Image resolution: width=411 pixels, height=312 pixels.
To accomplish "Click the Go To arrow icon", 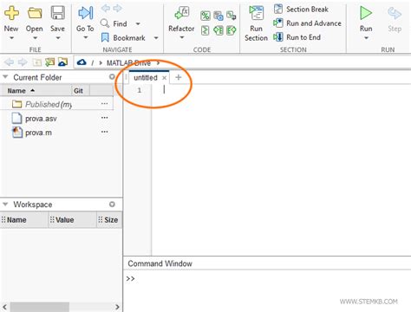I will pos(85,13).
